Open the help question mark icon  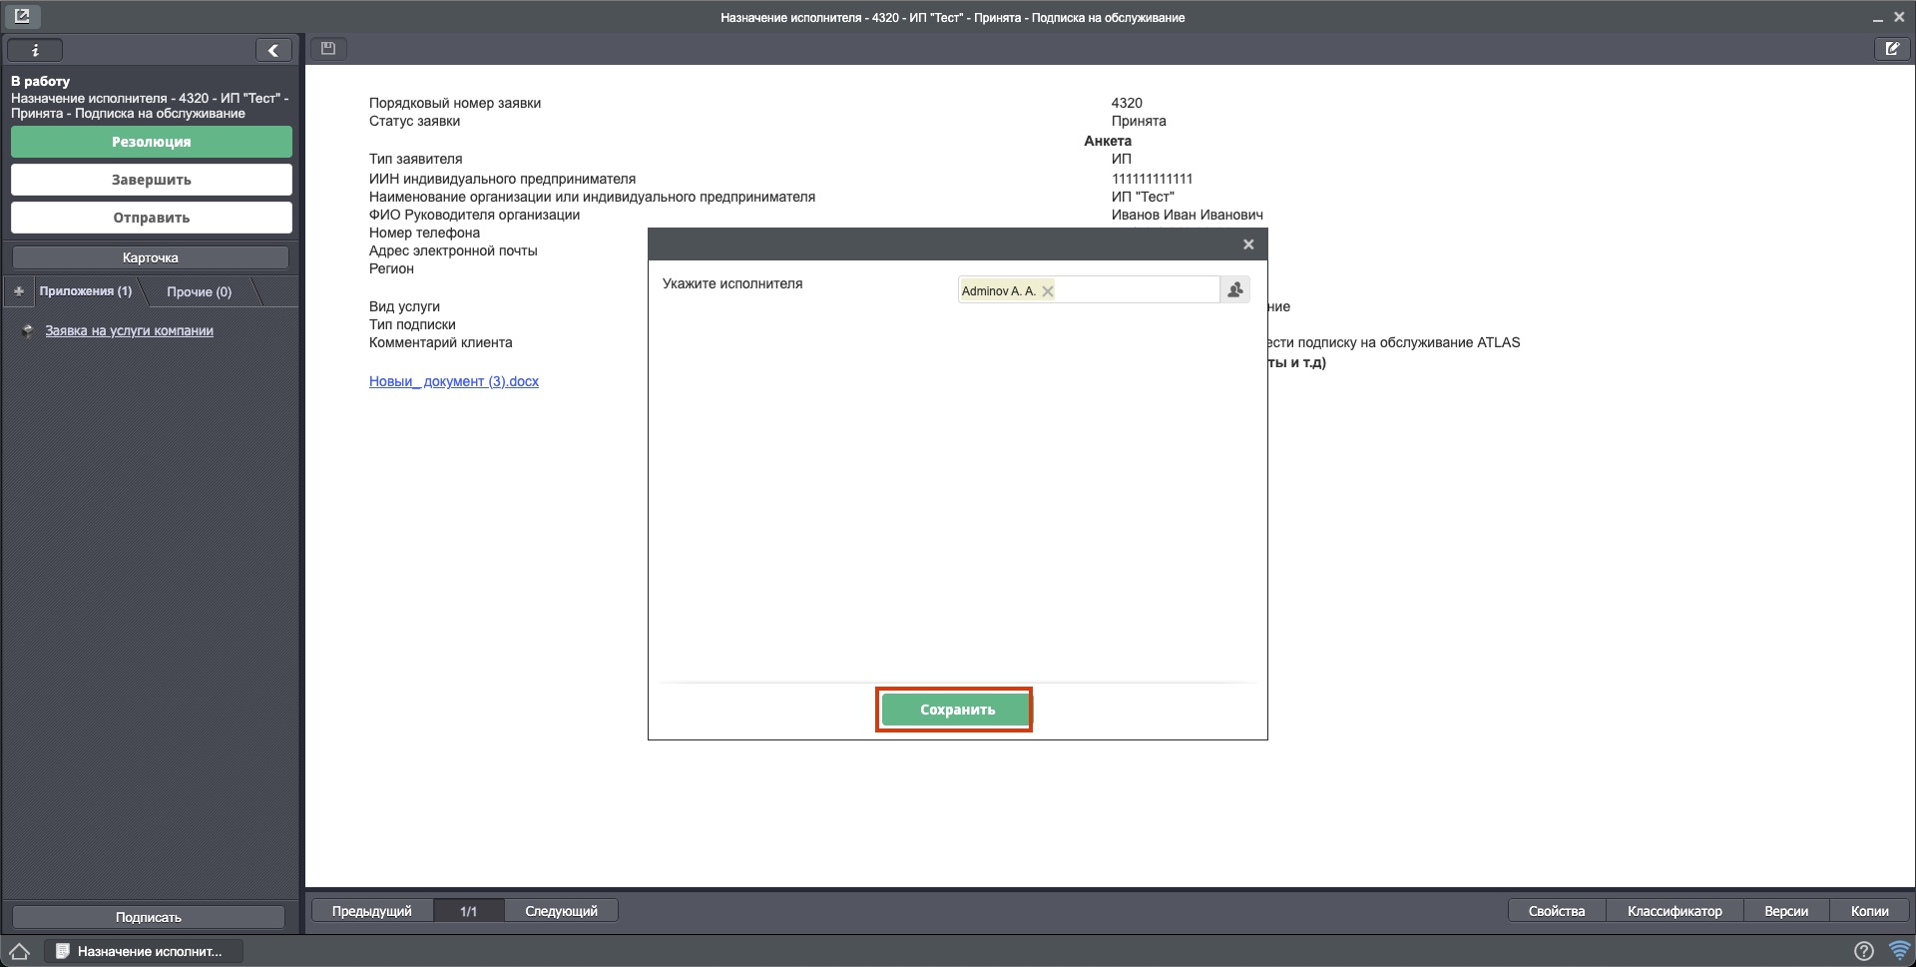coord(1863,951)
